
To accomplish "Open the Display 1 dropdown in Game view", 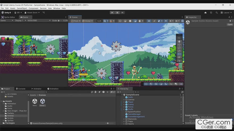I will pos(20,20).
